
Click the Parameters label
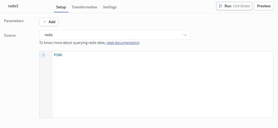click(14, 21)
